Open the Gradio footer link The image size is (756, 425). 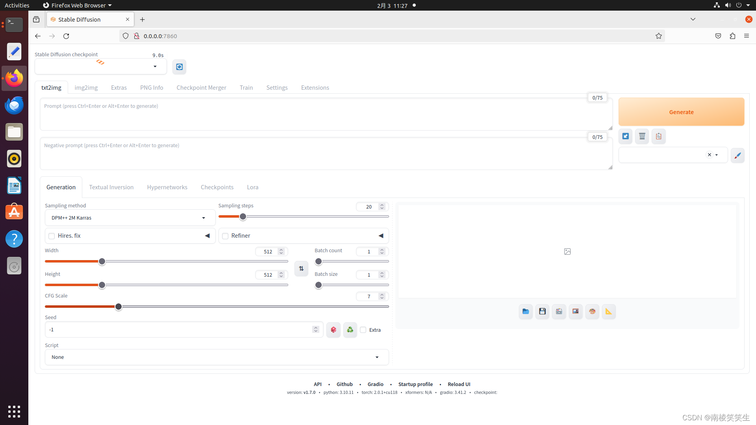pos(375,384)
